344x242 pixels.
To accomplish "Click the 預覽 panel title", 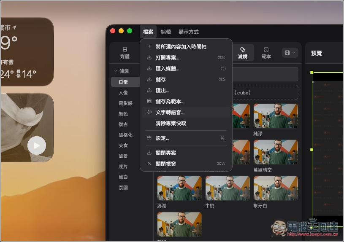I will (x=317, y=53).
